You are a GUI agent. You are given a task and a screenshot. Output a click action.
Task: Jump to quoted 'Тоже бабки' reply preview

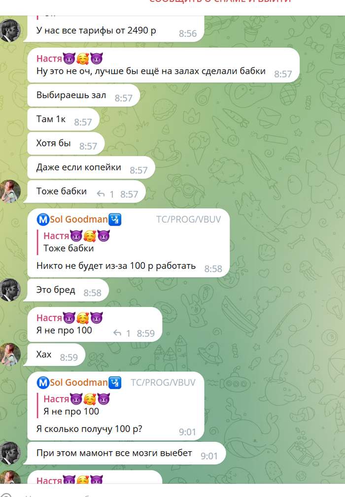(x=76, y=242)
